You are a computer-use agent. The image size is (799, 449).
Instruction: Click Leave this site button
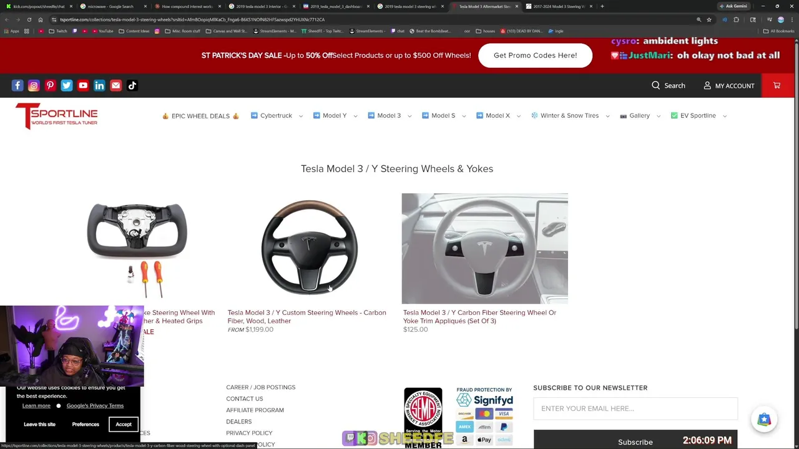click(39, 424)
